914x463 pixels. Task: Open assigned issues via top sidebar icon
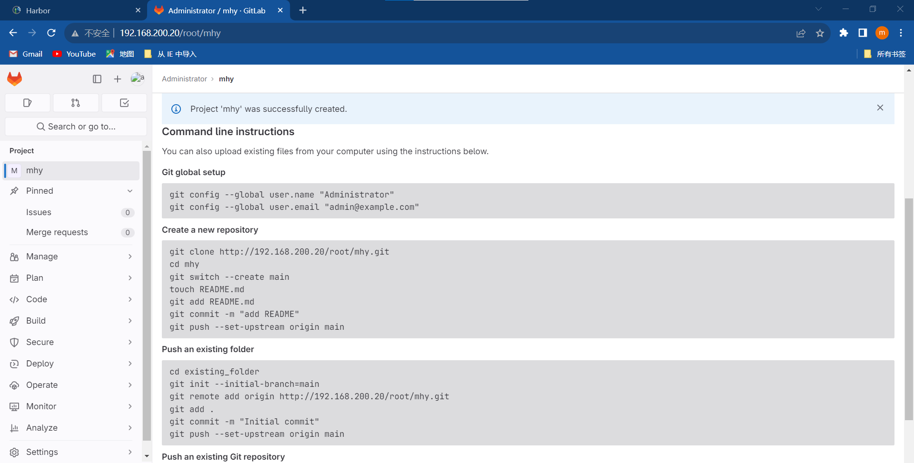coord(27,102)
